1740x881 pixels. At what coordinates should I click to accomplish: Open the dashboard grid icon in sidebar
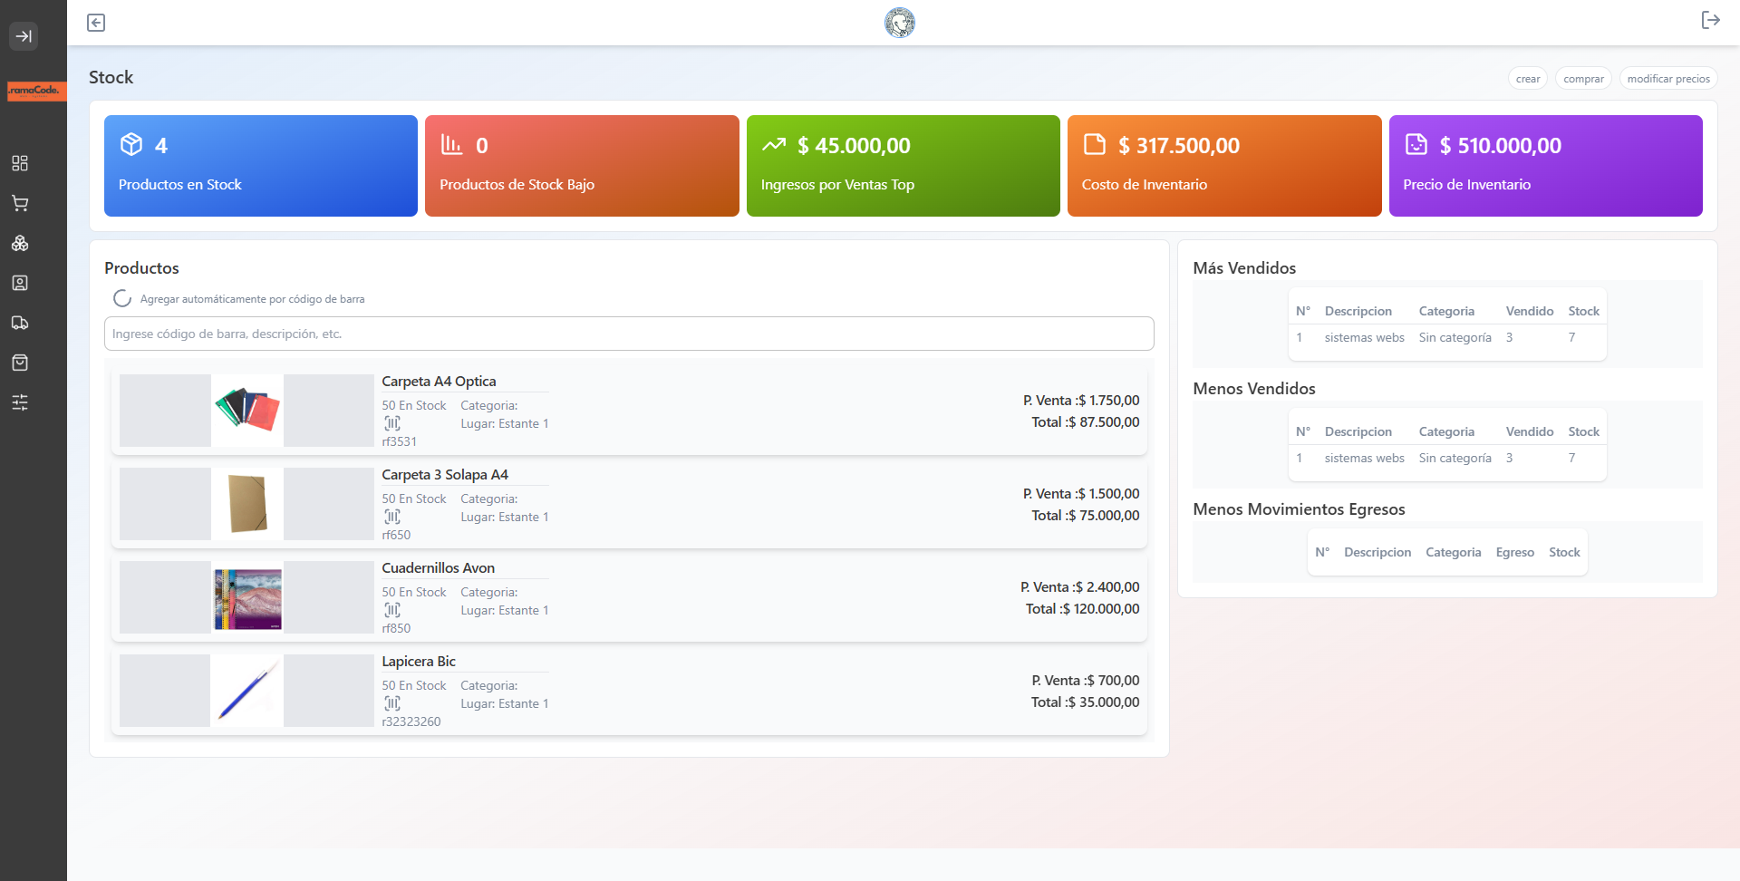(20, 163)
